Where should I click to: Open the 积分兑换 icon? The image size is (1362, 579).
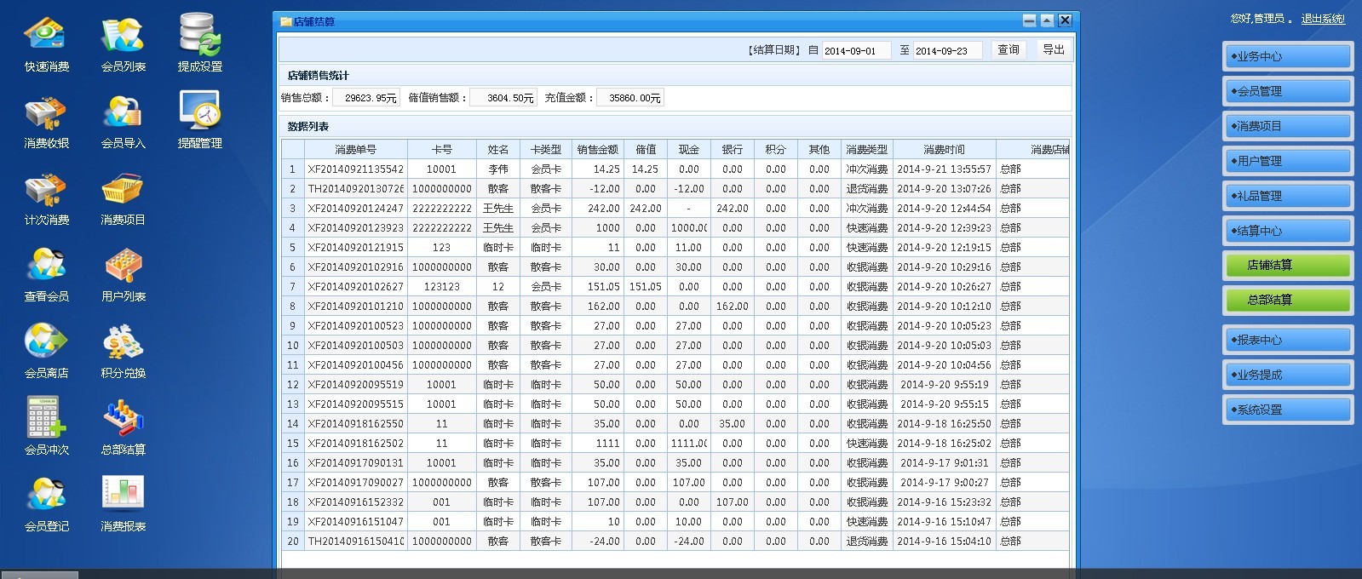[x=124, y=342]
